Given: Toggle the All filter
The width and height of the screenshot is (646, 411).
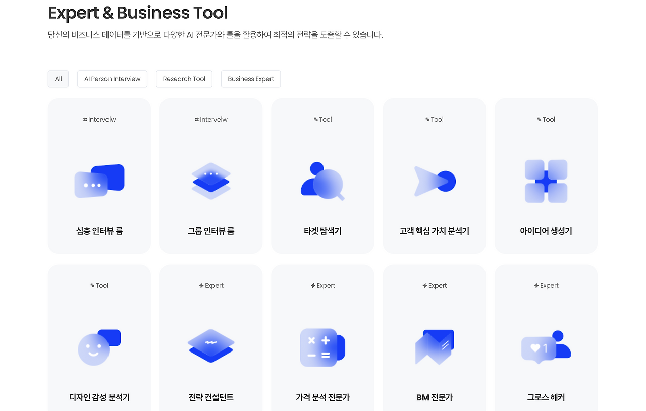Looking at the screenshot, I should click(58, 79).
